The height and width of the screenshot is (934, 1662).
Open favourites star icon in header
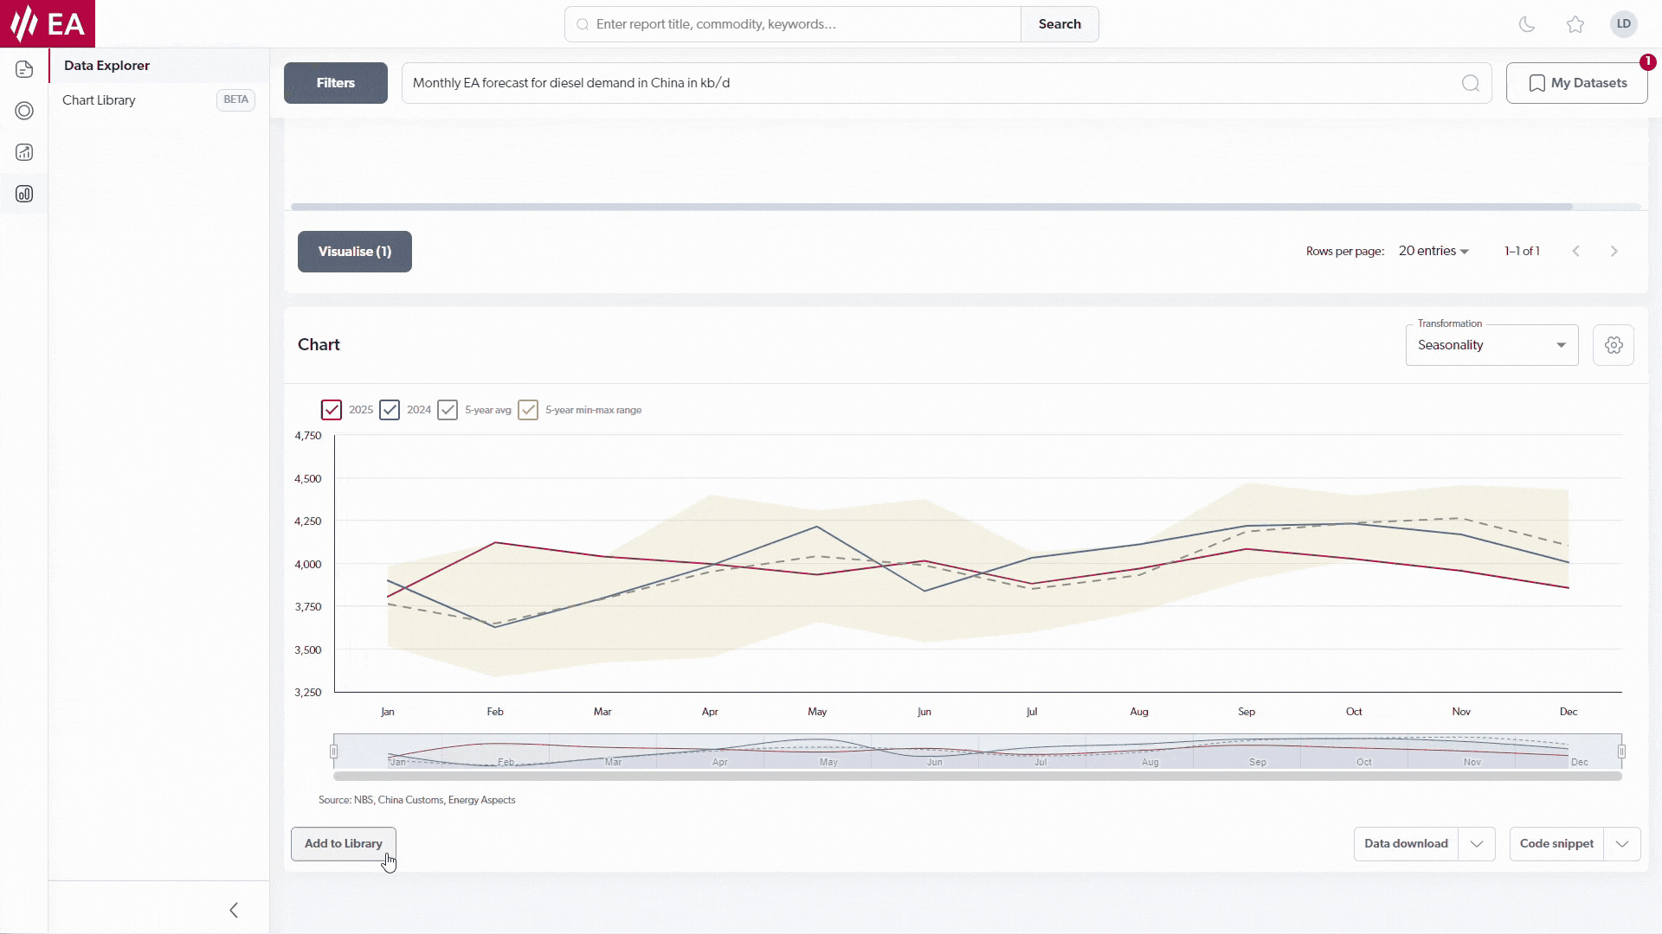(x=1575, y=24)
